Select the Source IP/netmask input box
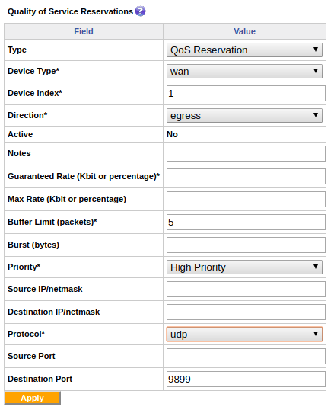 [x=246, y=289]
